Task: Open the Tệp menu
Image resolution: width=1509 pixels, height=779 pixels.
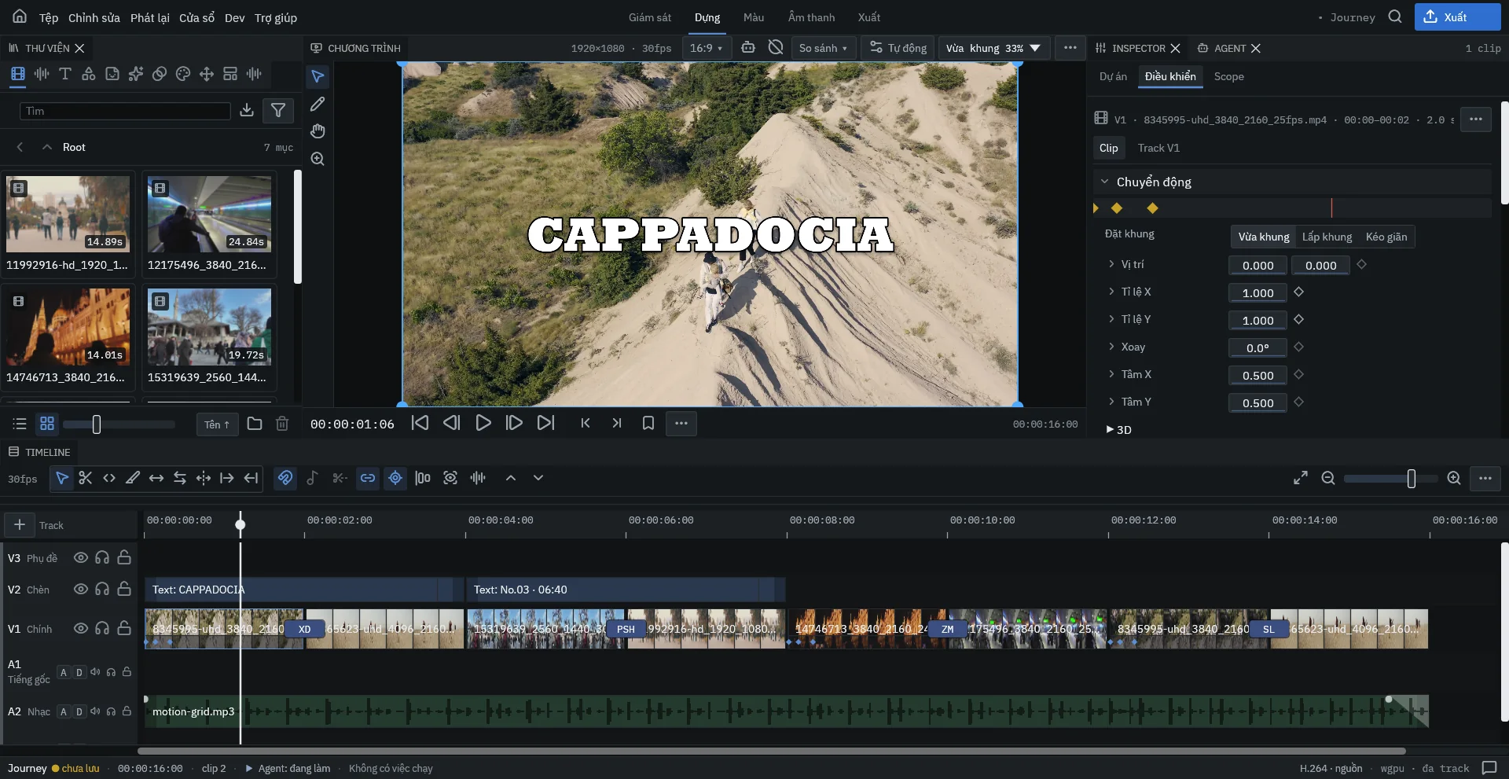Action: pos(49,17)
